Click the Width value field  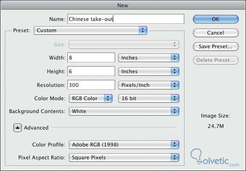pyautogui.click(x=91, y=58)
